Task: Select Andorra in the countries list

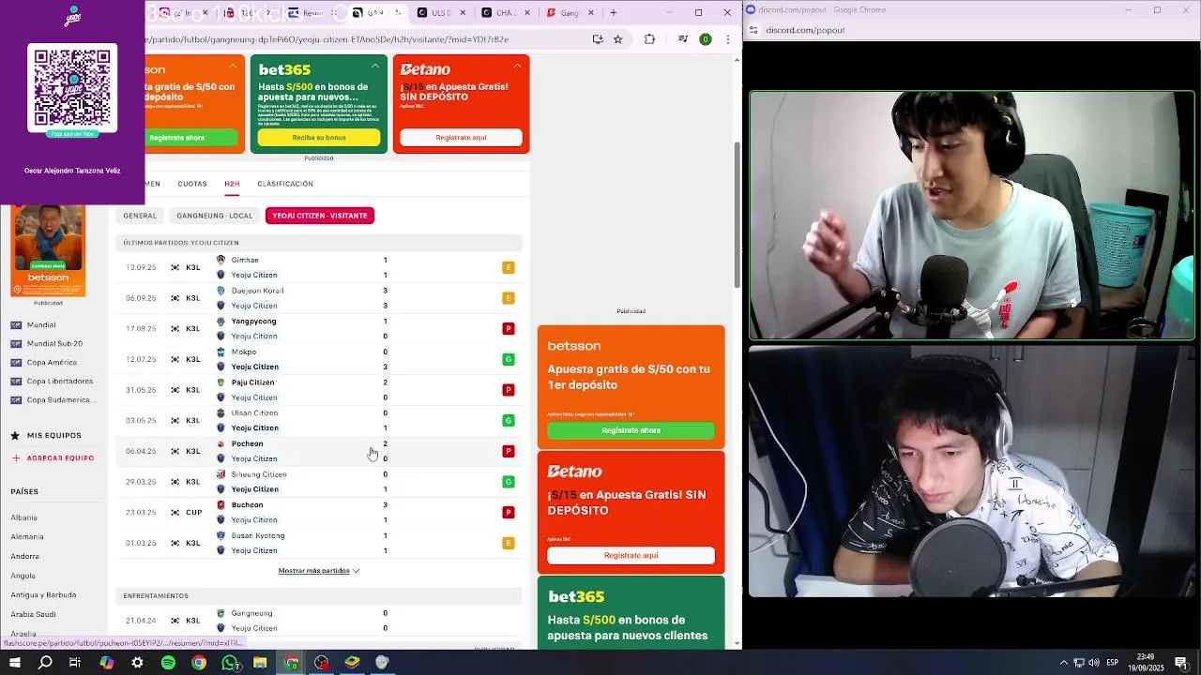Action: tap(25, 556)
